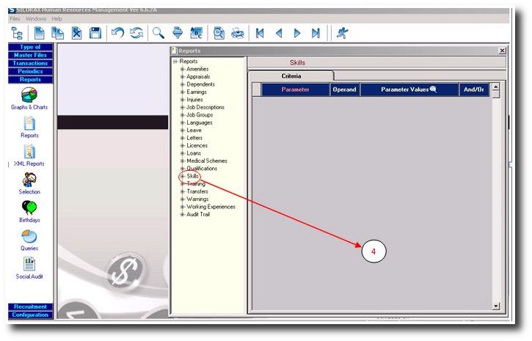Open the Files menu
This screenshot has width=532, height=341.
click(x=15, y=18)
